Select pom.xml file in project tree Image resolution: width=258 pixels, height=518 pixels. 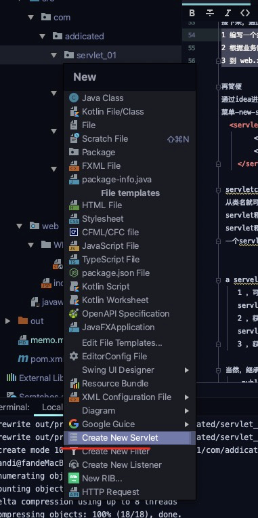click(x=40, y=359)
